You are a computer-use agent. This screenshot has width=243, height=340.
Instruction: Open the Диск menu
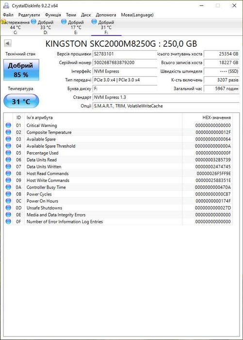[86, 15]
